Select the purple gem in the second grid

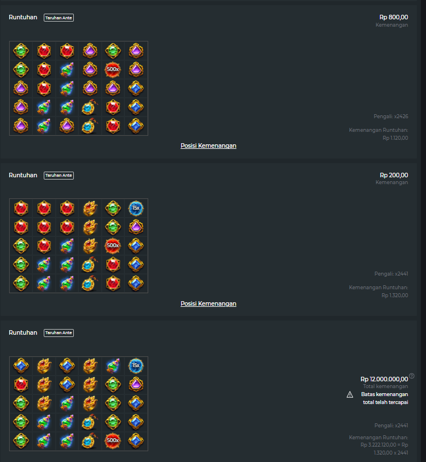point(136,227)
